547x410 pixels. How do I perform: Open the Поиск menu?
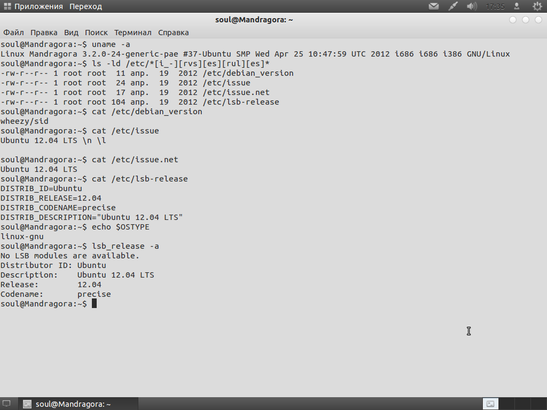(96, 33)
